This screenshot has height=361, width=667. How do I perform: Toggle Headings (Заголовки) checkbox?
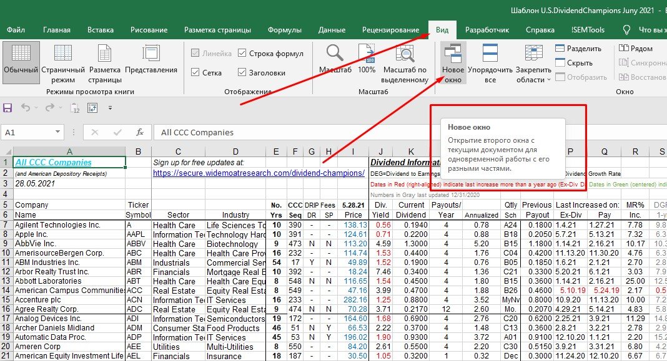point(262,72)
